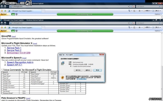
Task: Open Tools (O) menu in back IE window
Action: 156,11
